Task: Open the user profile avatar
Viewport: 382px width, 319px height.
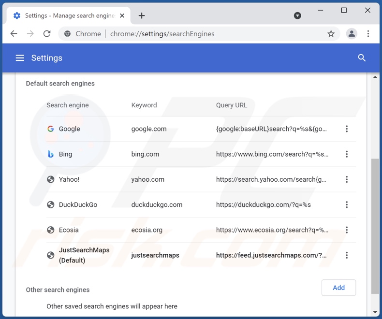Action: [x=352, y=34]
